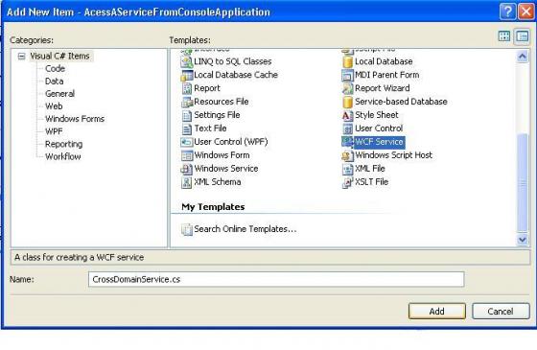Image resolution: width=537 pixels, height=350 pixels.
Task: Select the XML File icon
Action: (x=347, y=169)
